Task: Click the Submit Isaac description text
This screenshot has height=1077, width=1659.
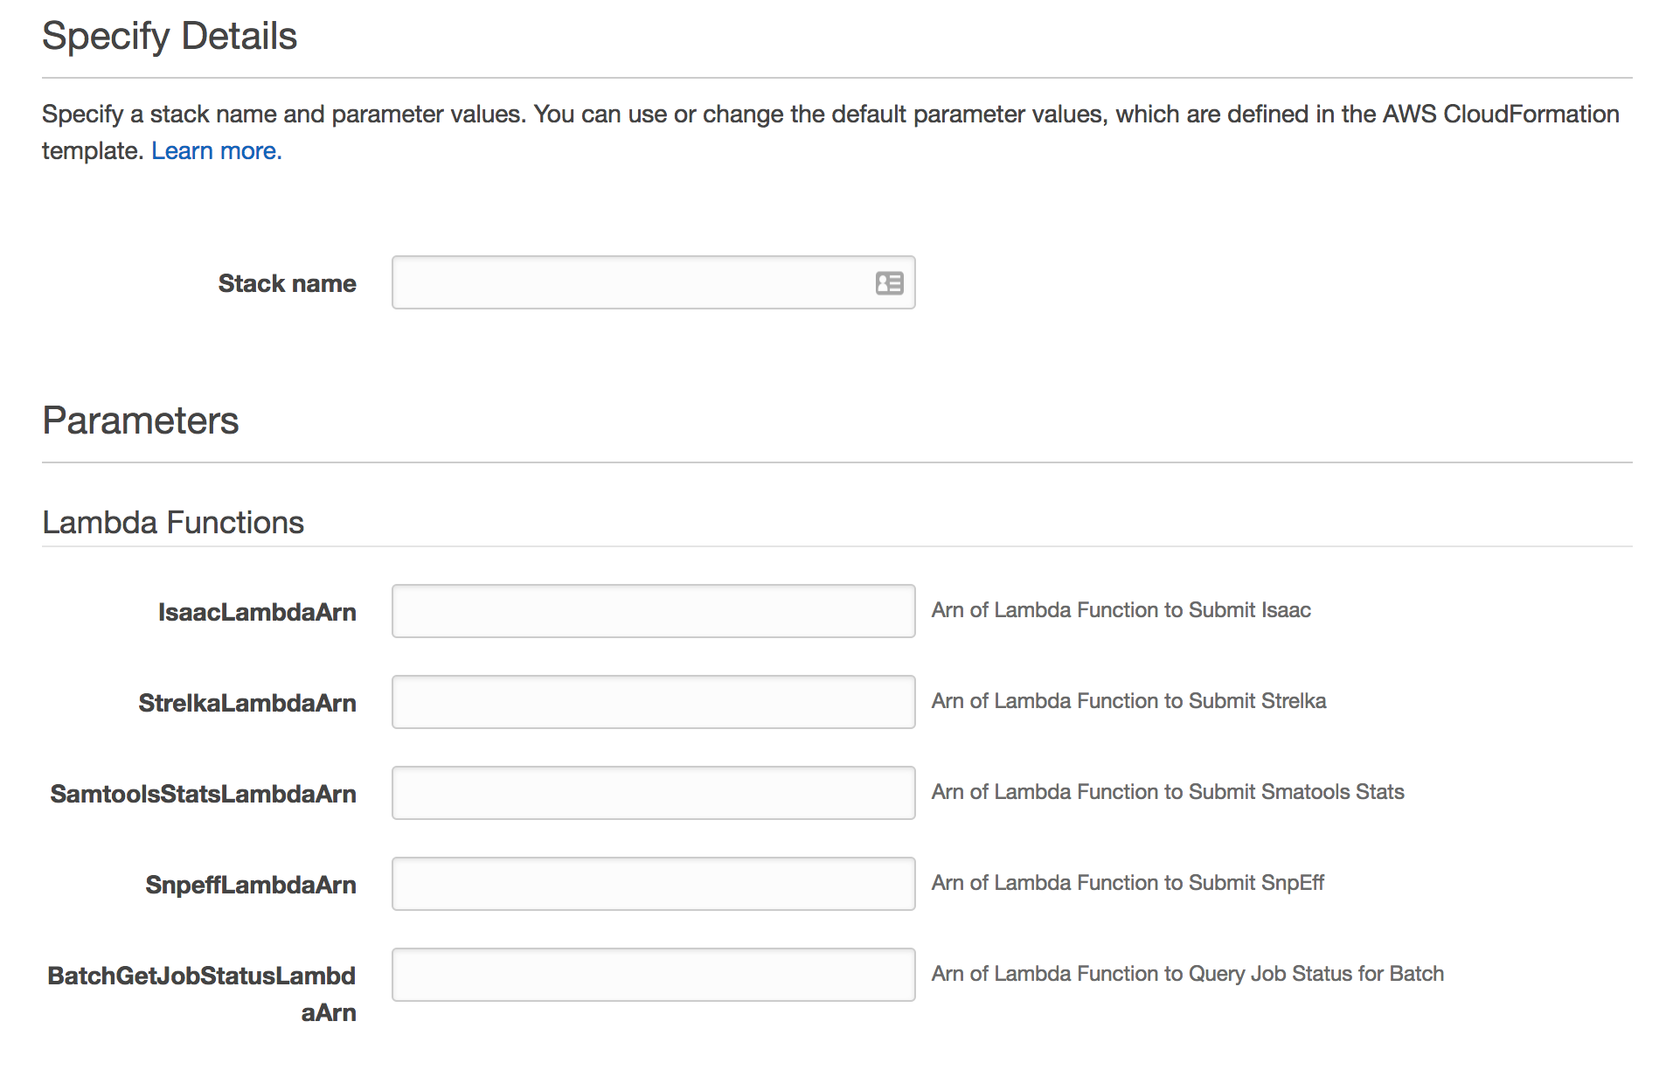Action: (x=1121, y=610)
